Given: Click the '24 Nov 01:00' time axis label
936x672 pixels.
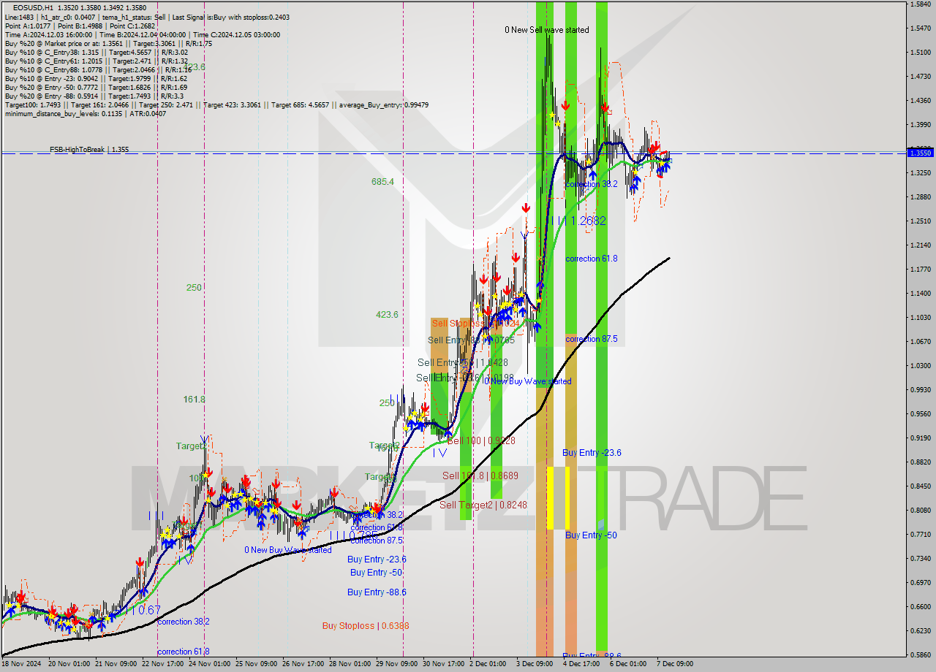Looking at the screenshot, I should coord(208,664).
